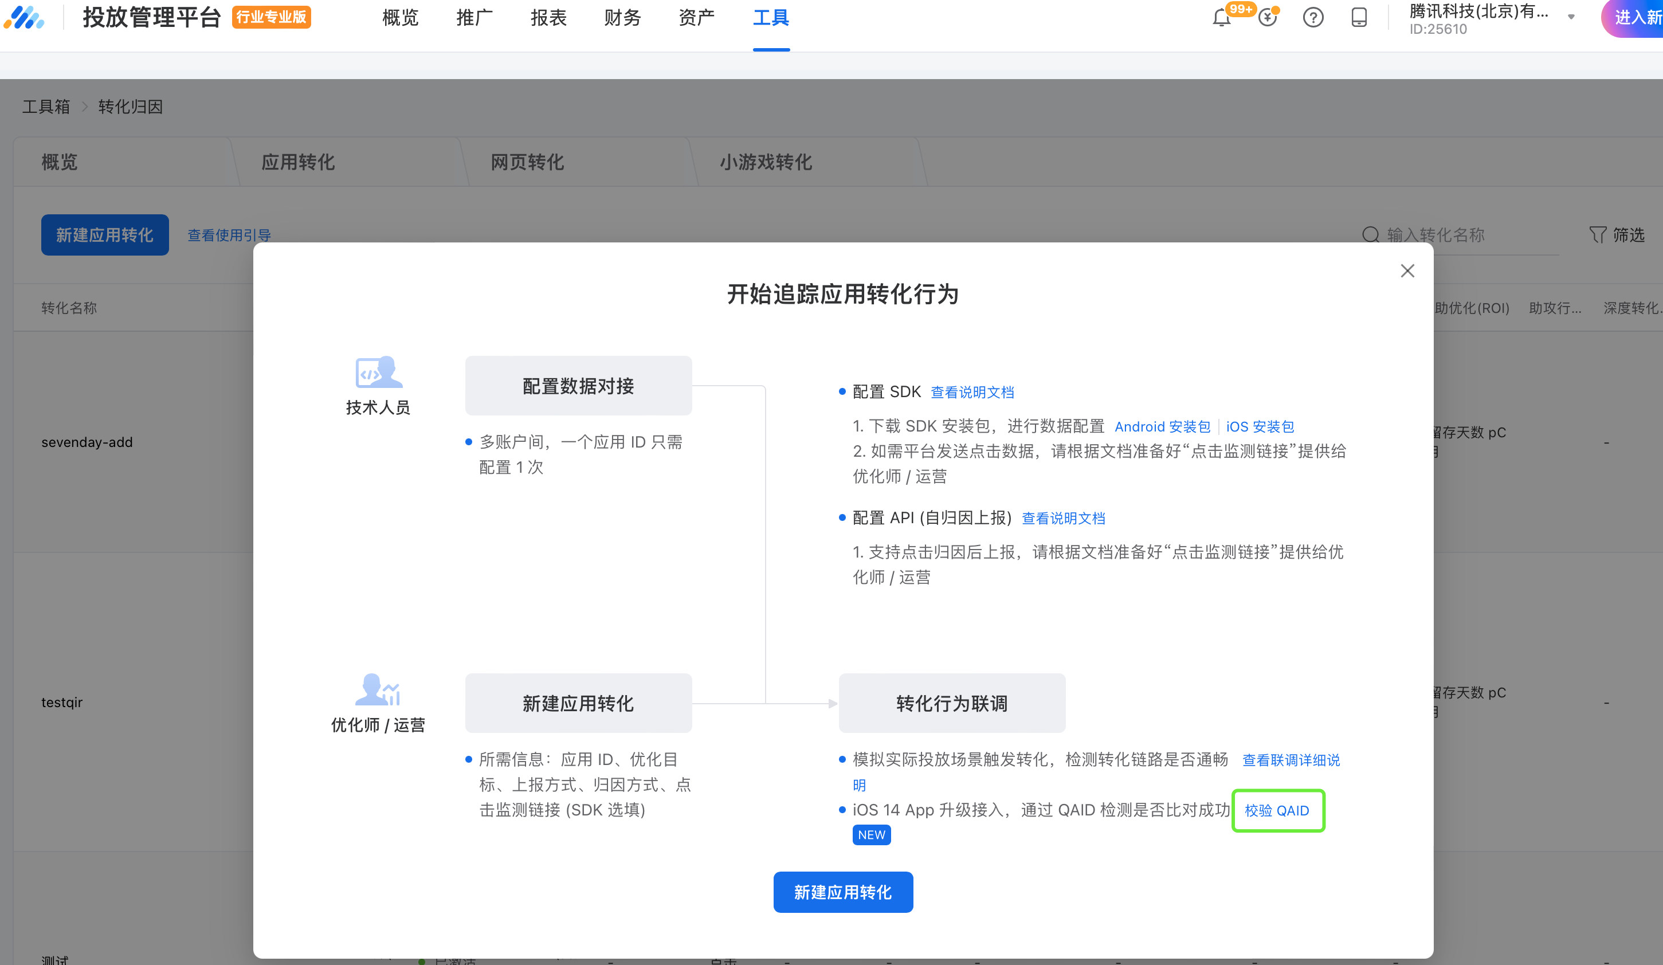This screenshot has width=1663, height=965.
Task: Open the notifications bell icon
Action: click(1222, 18)
